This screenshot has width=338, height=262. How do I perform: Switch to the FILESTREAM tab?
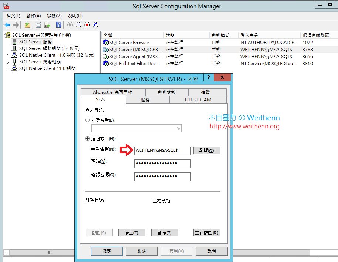pyautogui.click(x=198, y=100)
